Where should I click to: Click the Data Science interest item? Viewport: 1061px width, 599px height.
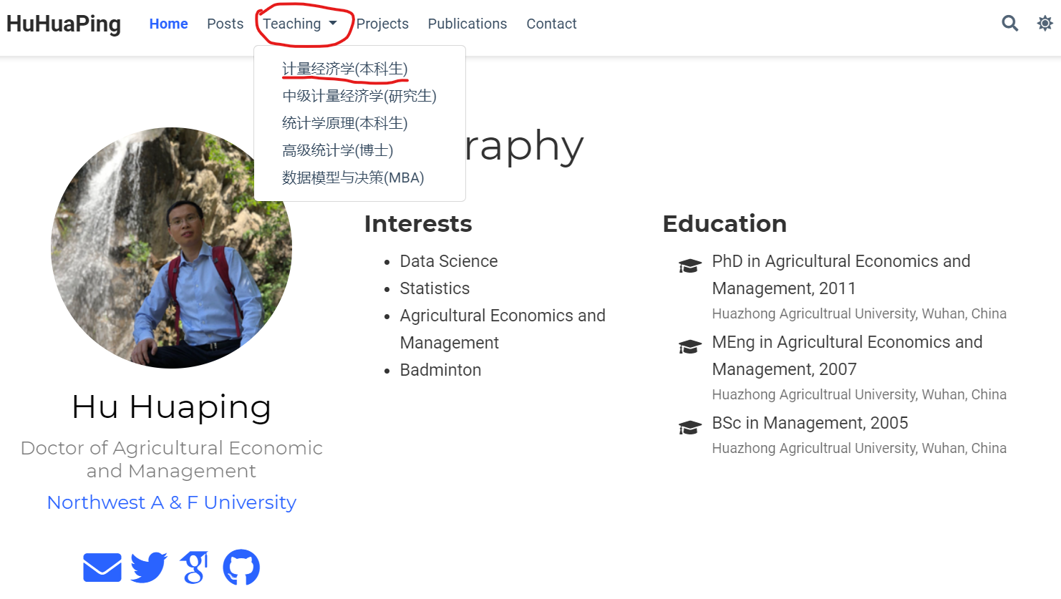click(449, 261)
